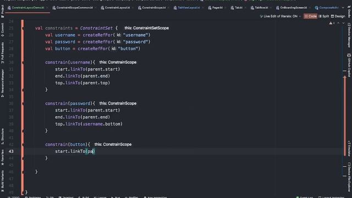Collapse the constrain(password) block fold marker

[23, 103]
